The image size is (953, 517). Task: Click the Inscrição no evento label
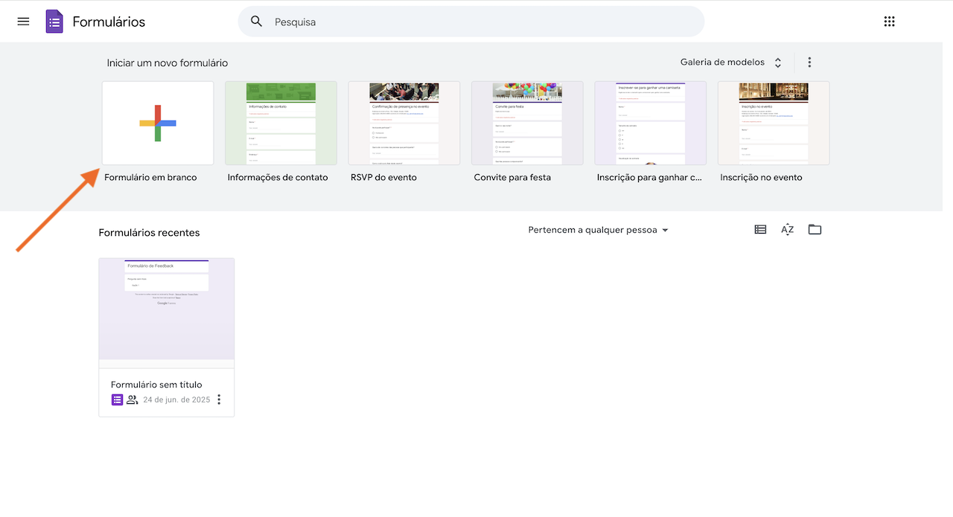pyautogui.click(x=761, y=177)
